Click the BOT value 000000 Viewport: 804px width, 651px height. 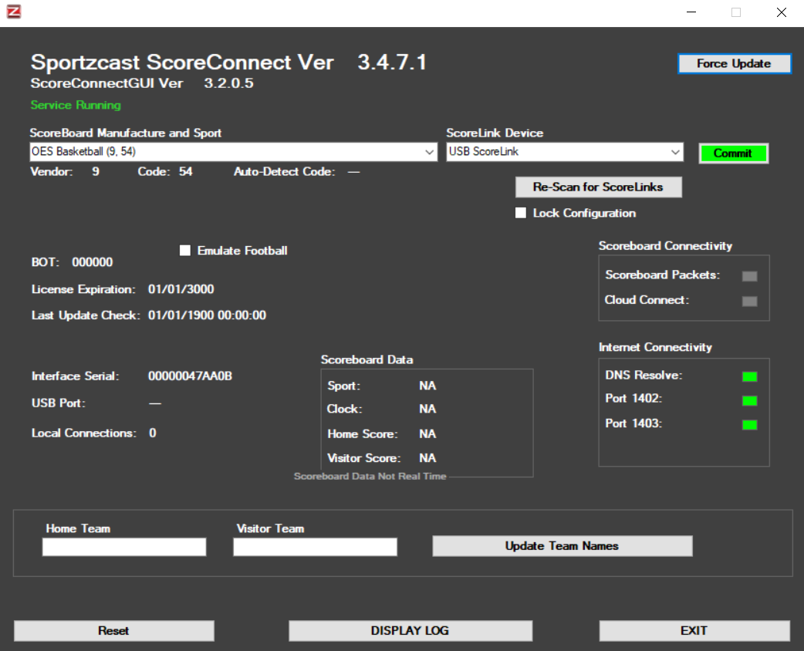(x=93, y=262)
